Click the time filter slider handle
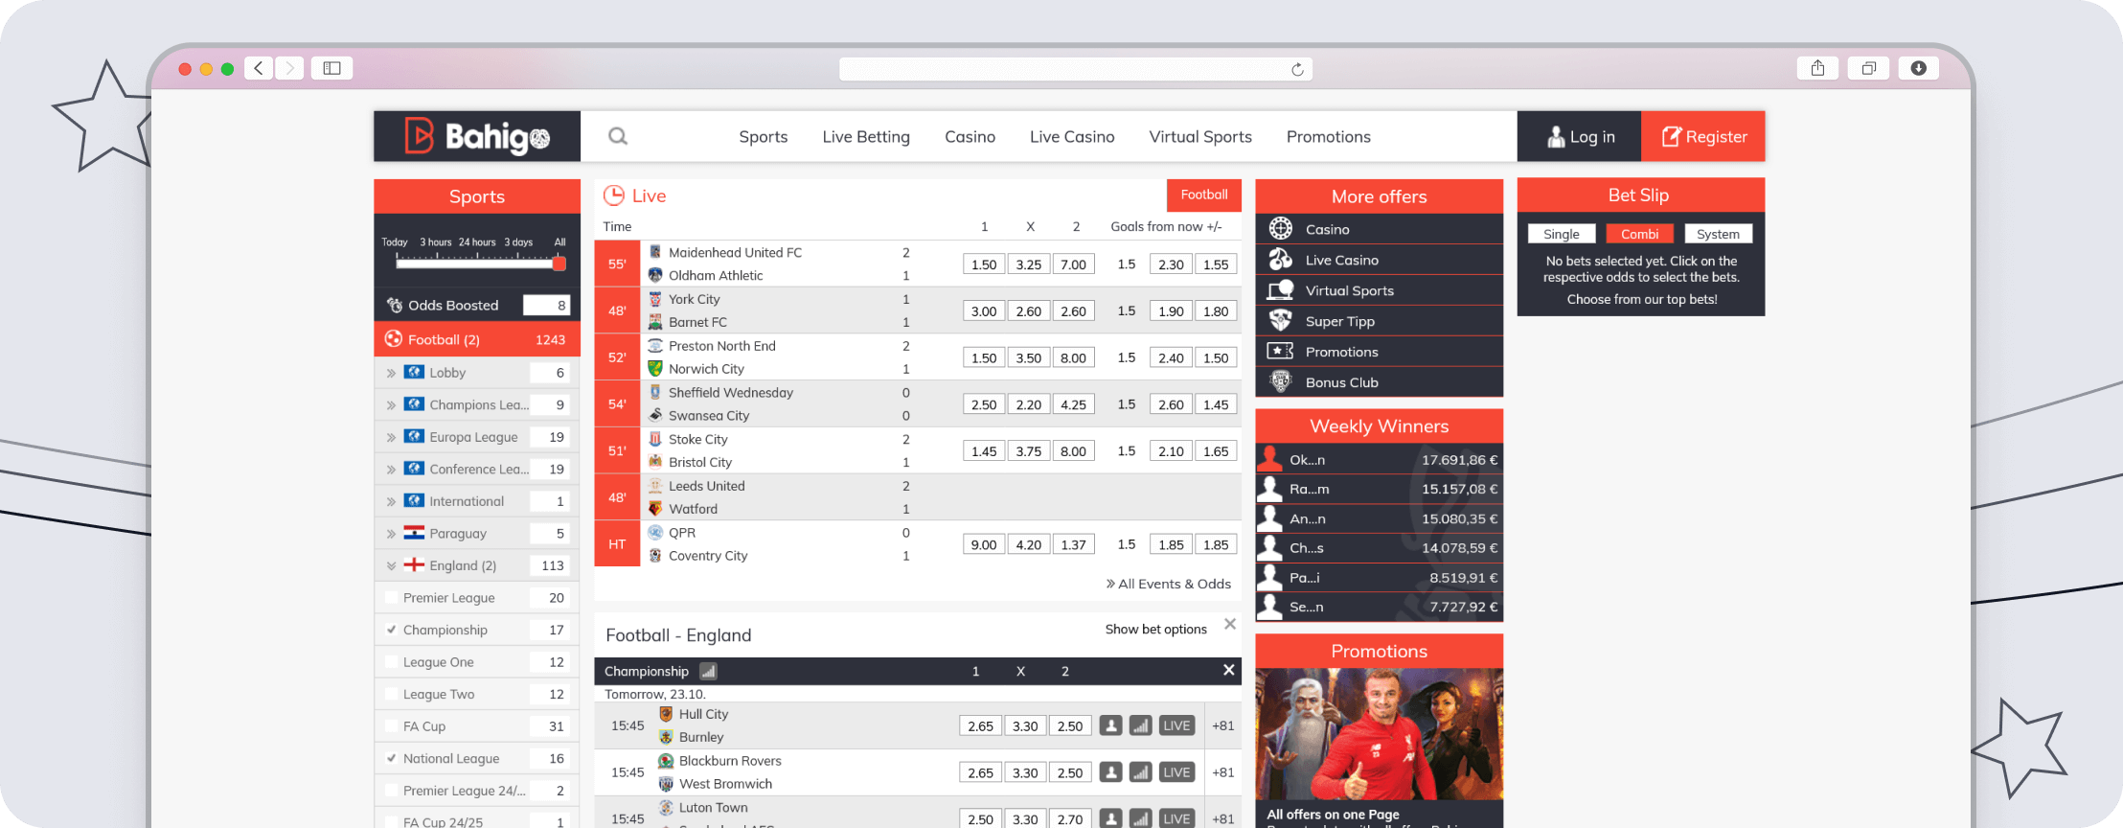 [559, 264]
